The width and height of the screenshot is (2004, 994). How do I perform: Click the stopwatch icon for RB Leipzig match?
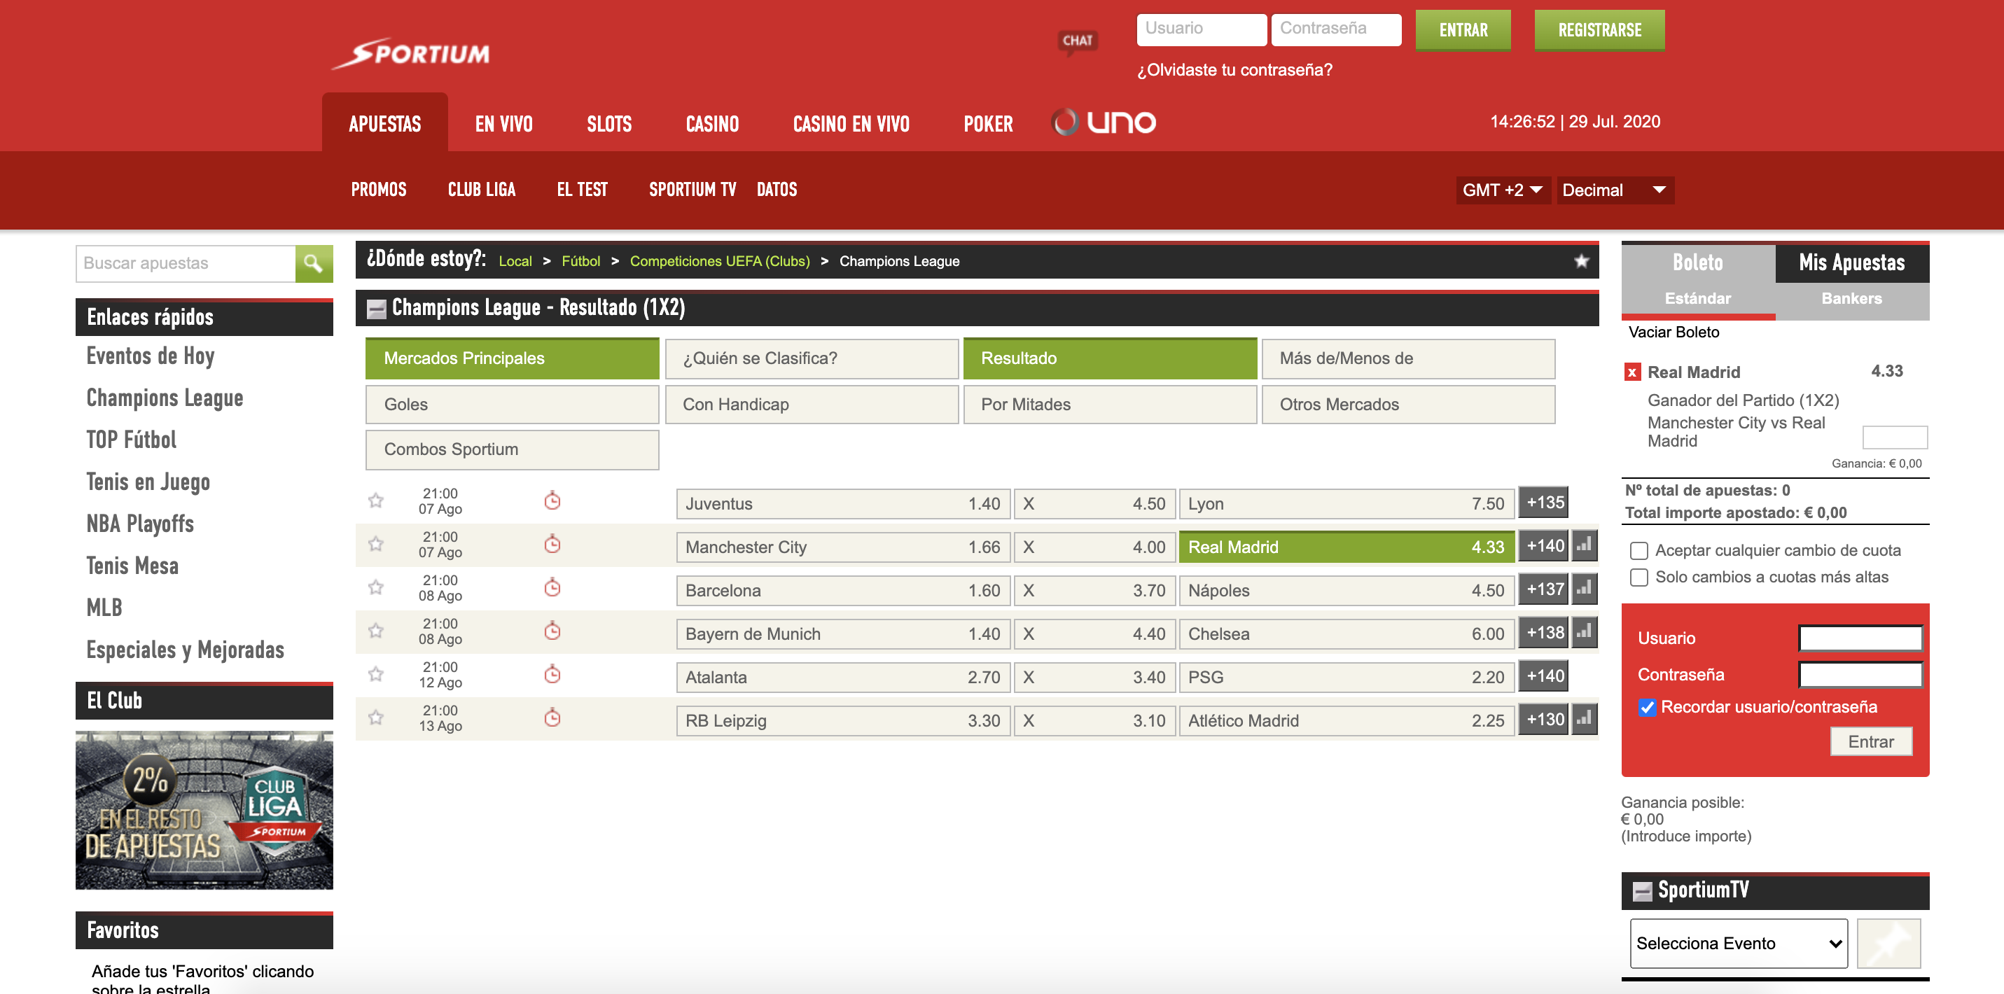(552, 718)
